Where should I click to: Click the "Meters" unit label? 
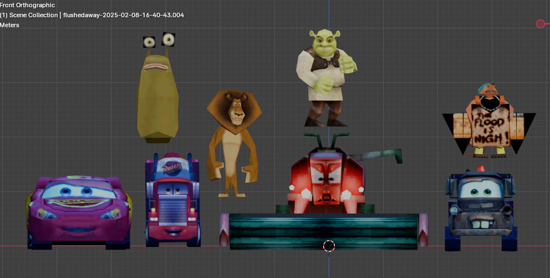click(10, 25)
